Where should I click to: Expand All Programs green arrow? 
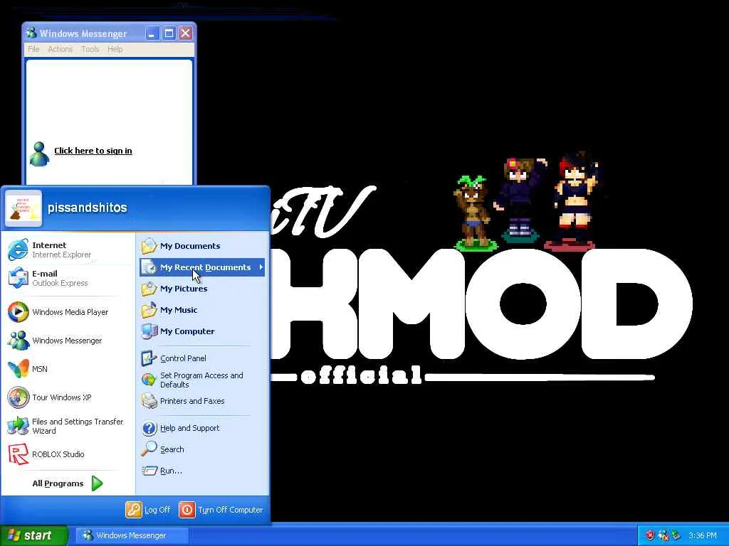tap(97, 483)
